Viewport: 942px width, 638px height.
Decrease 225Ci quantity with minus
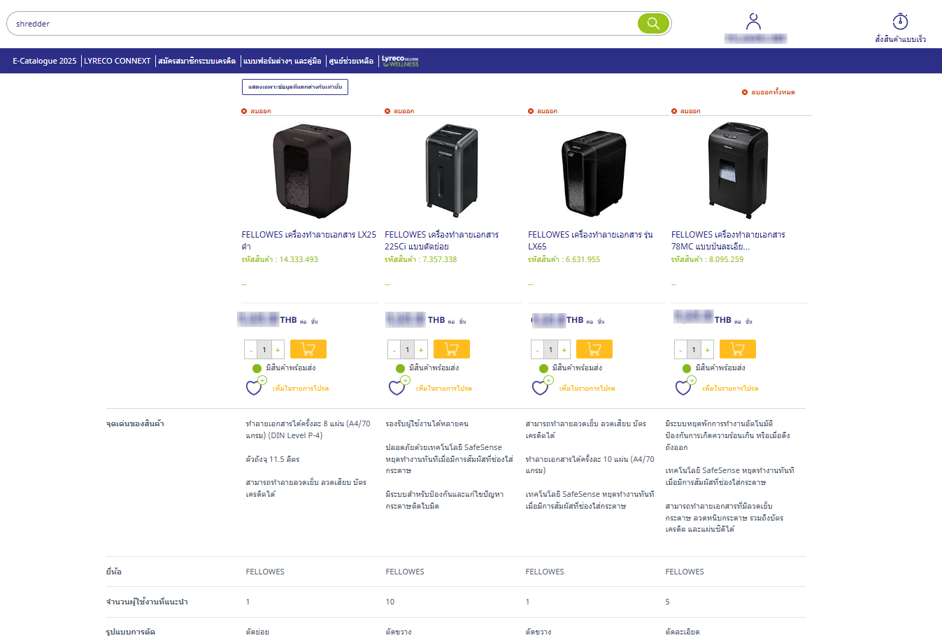tap(394, 349)
